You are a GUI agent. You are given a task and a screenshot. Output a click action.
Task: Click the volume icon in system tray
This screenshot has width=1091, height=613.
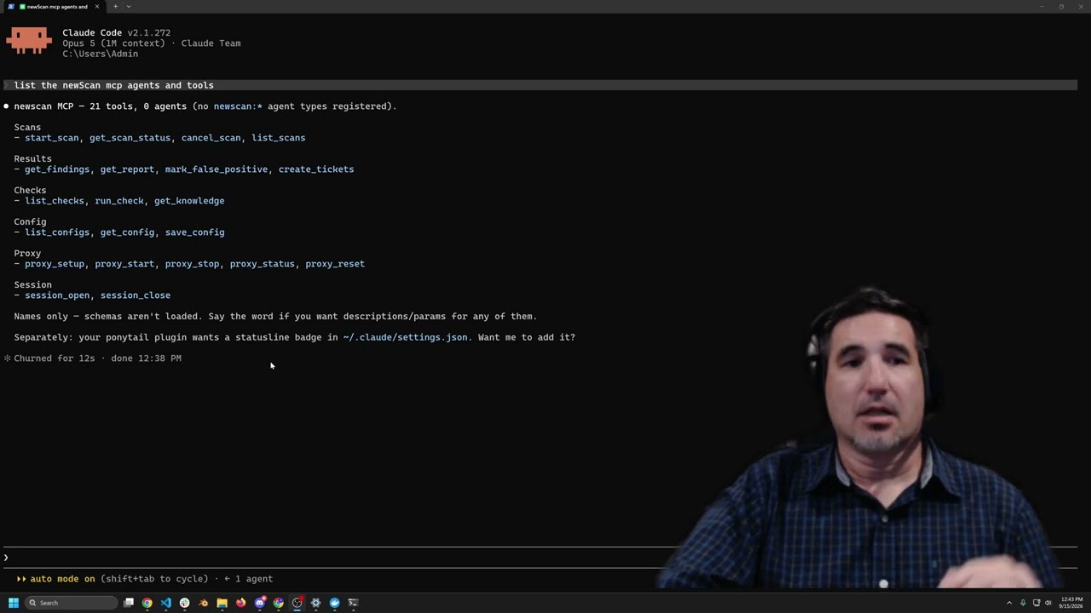pos(1048,603)
